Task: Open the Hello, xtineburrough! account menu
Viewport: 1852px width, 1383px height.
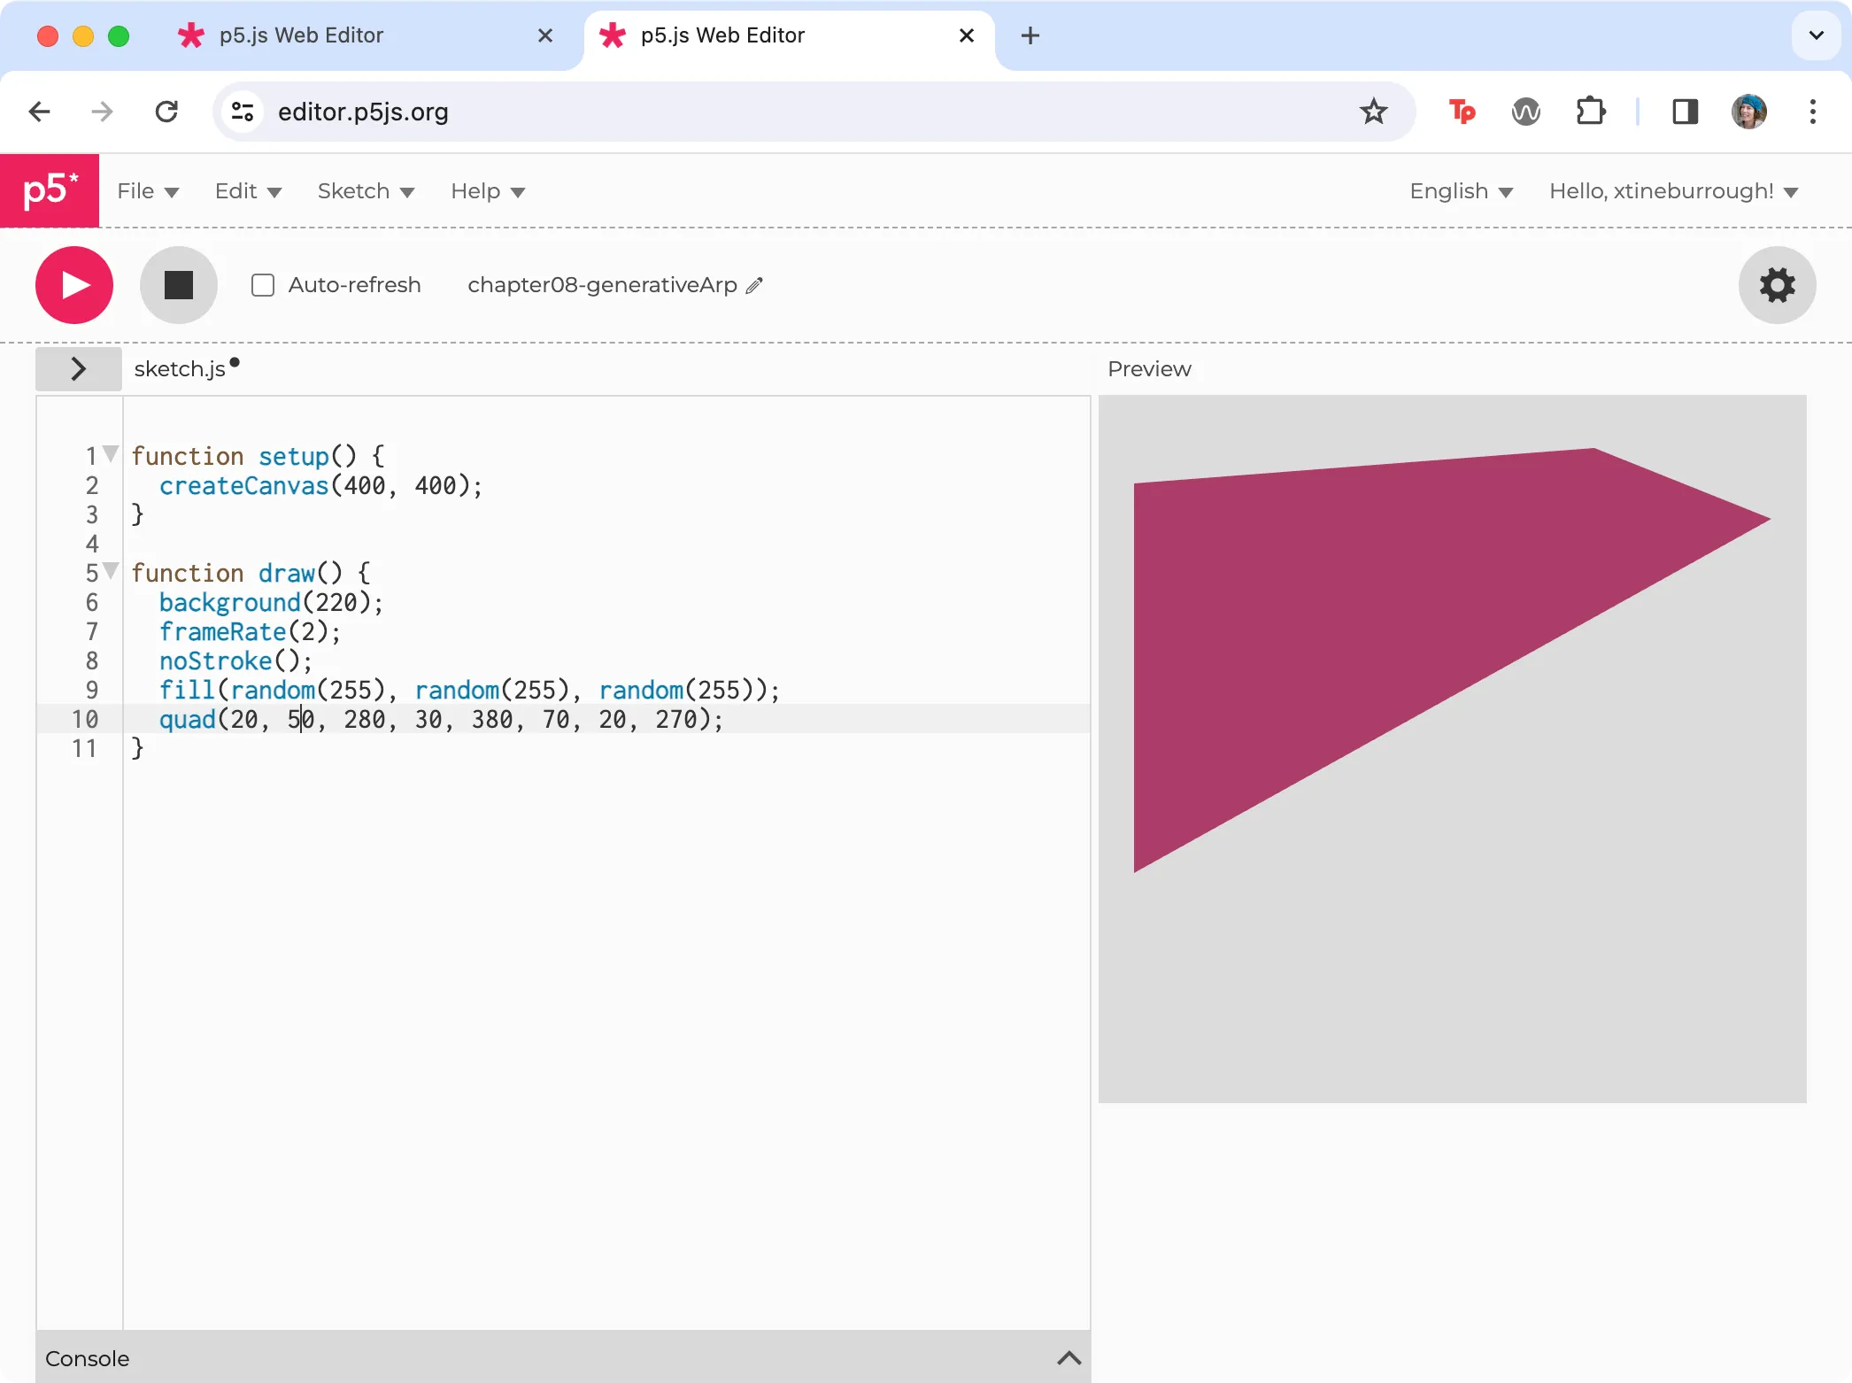Action: [1673, 191]
